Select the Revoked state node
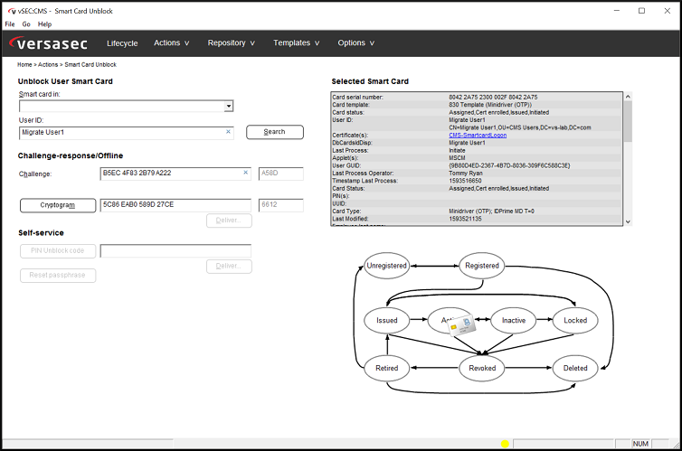The width and height of the screenshot is (682, 451). click(482, 368)
